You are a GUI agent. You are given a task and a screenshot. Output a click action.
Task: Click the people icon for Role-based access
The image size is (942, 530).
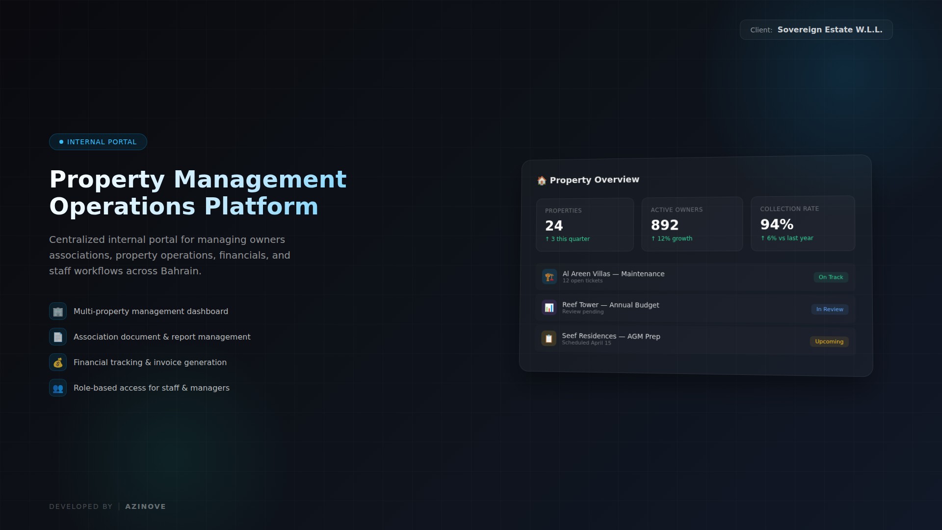point(58,388)
